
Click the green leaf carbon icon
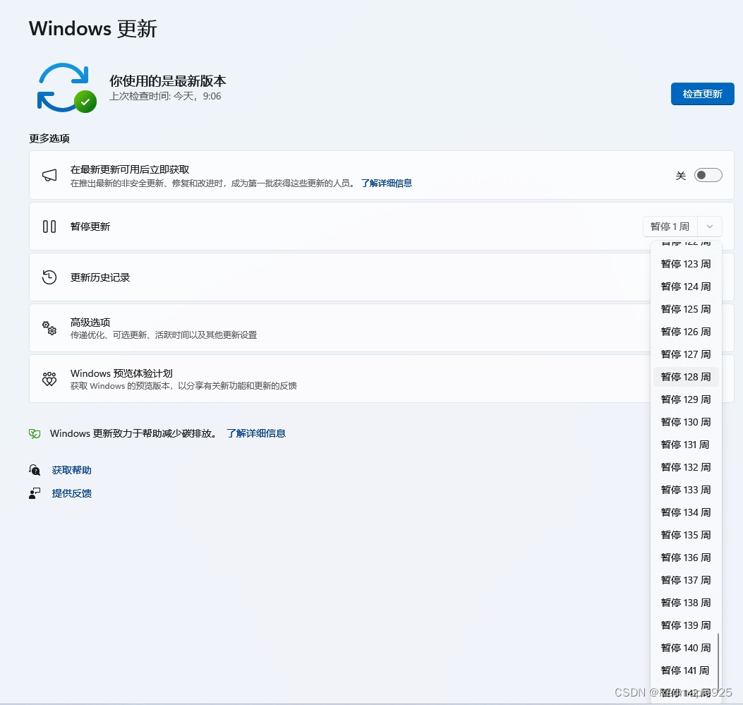coord(35,433)
